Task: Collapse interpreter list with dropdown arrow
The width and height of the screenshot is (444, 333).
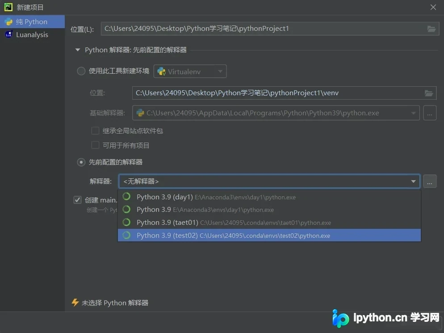Action: pyautogui.click(x=414, y=181)
